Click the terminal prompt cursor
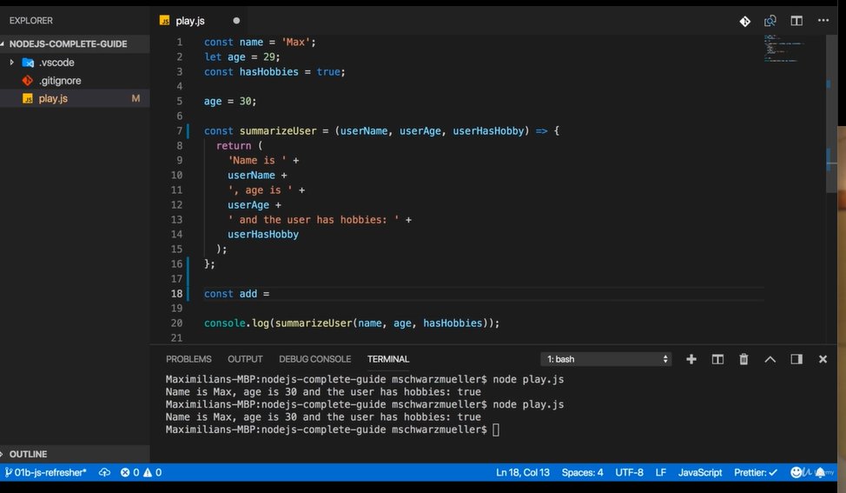The image size is (846, 493). coord(496,430)
